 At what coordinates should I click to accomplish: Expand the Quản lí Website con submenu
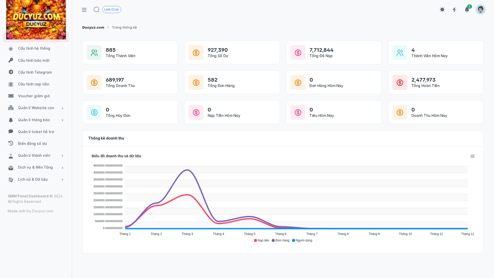pyautogui.click(x=36, y=108)
